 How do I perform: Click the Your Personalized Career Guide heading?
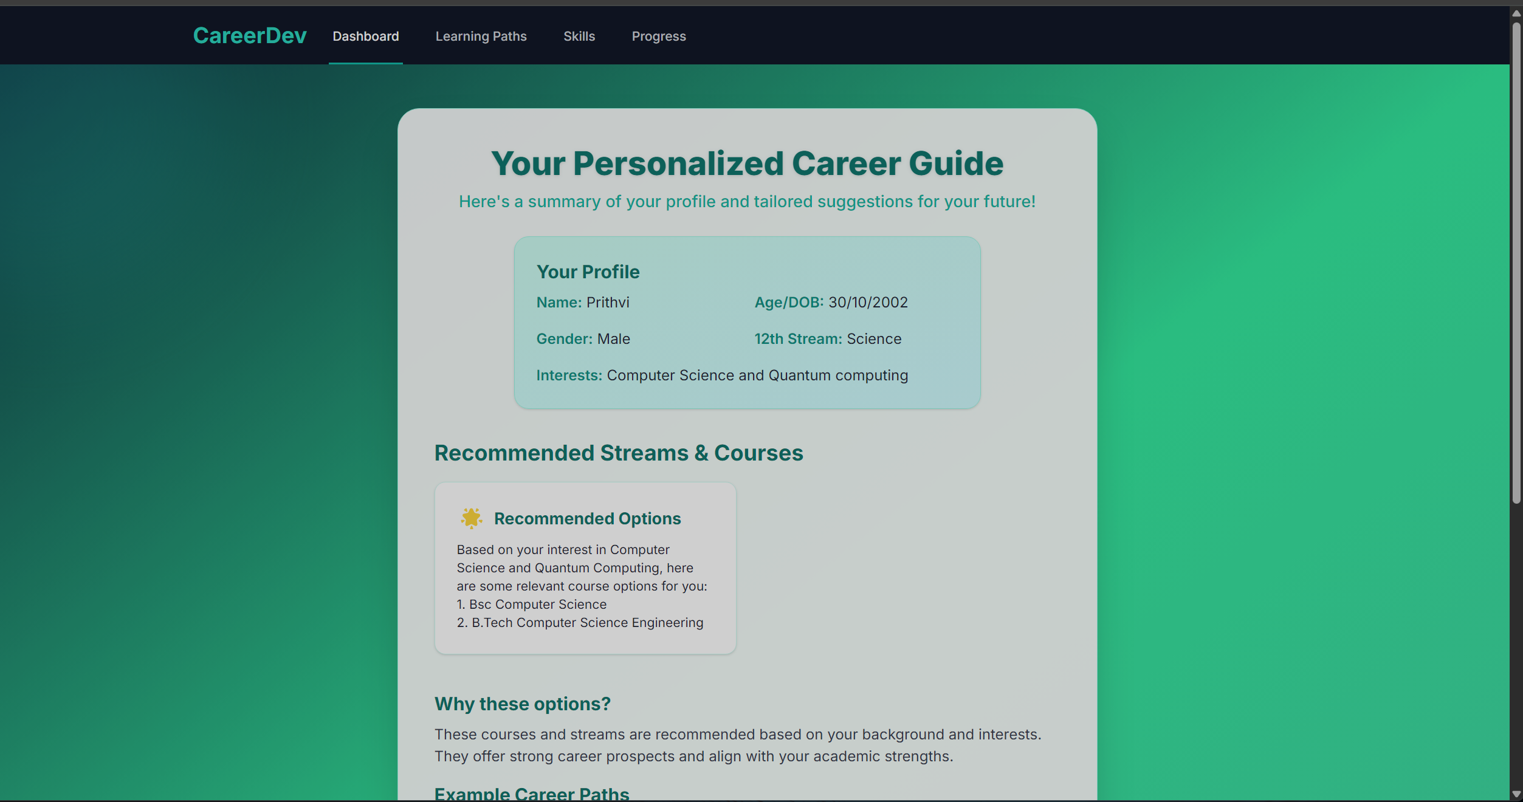(746, 163)
